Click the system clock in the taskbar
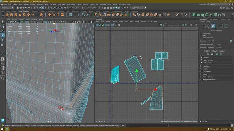The image size is (234, 131). [224, 129]
